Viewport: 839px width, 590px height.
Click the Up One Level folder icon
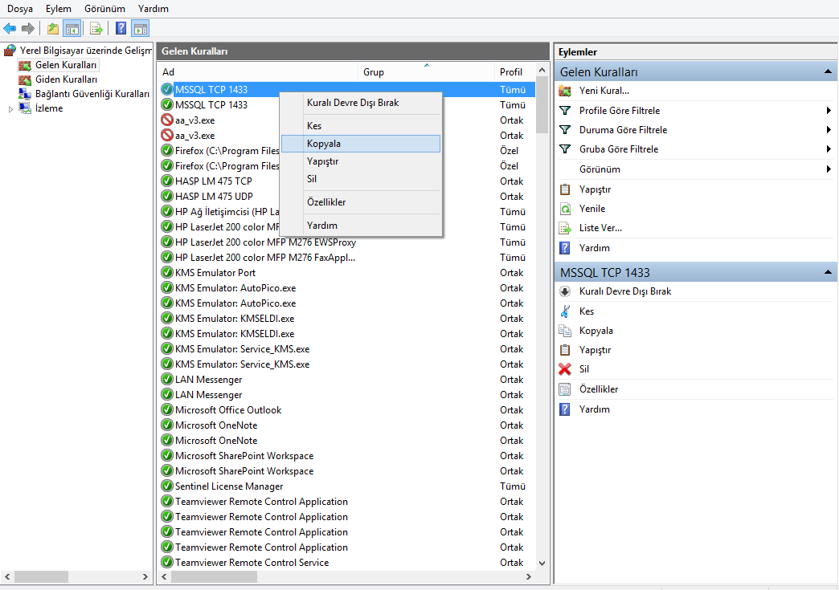click(53, 29)
